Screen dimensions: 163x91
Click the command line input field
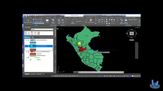coord(101,72)
